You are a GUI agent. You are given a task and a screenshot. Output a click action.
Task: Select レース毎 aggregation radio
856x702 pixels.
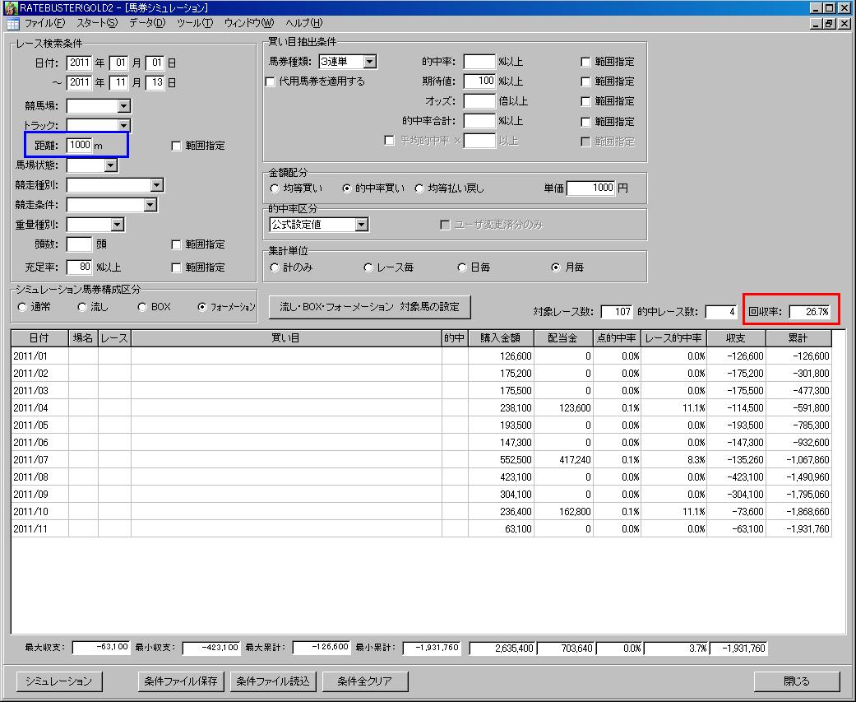click(368, 267)
